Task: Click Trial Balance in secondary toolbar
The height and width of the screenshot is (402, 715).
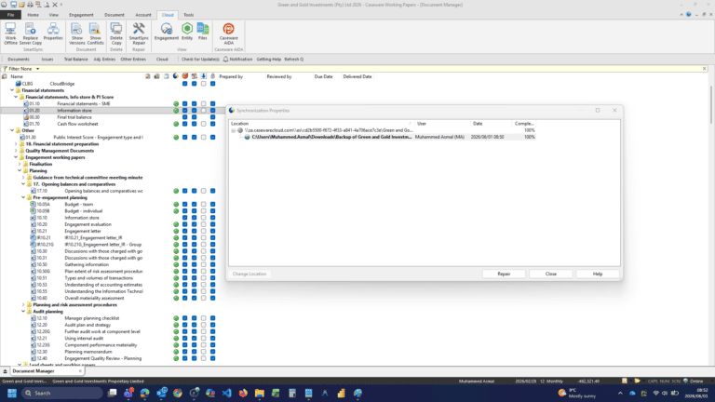Action: pyautogui.click(x=75, y=60)
